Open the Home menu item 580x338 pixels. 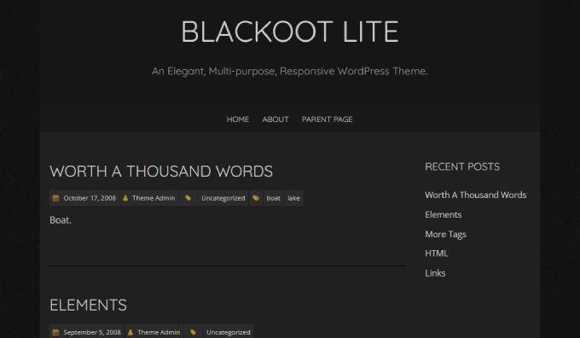(x=238, y=119)
